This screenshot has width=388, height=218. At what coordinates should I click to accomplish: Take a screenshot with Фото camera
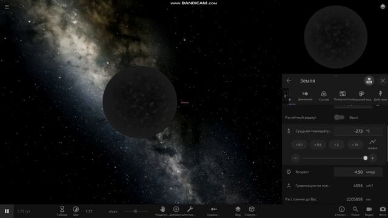383,211
